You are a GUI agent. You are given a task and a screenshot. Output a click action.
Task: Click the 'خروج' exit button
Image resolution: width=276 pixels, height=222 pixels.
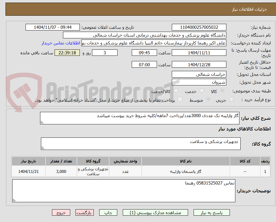[x=61, y=212]
